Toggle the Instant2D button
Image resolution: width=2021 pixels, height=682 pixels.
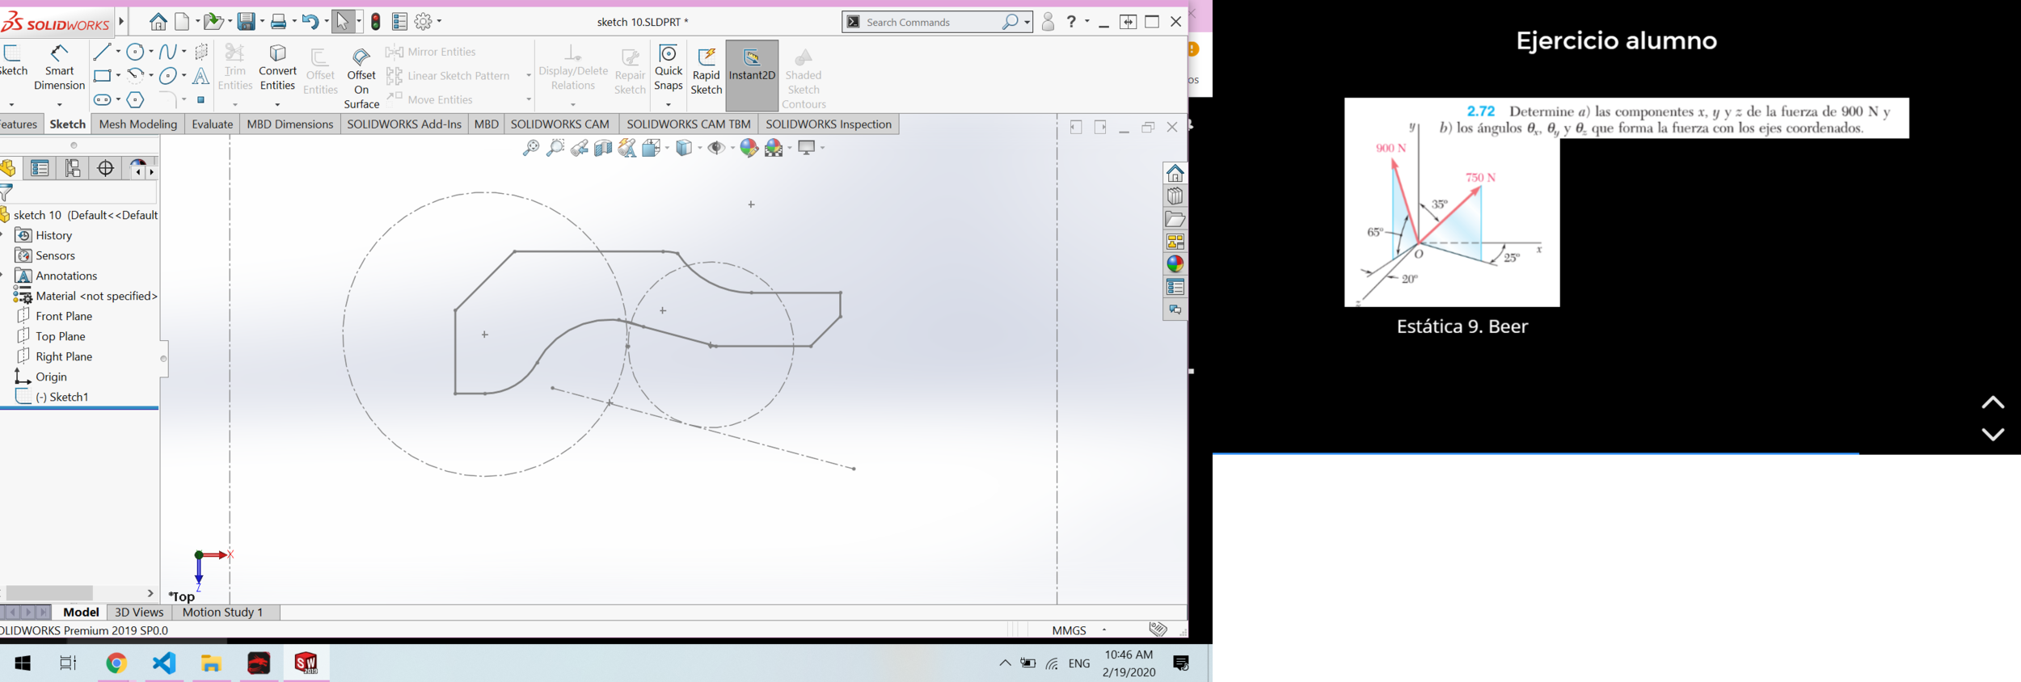752,75
